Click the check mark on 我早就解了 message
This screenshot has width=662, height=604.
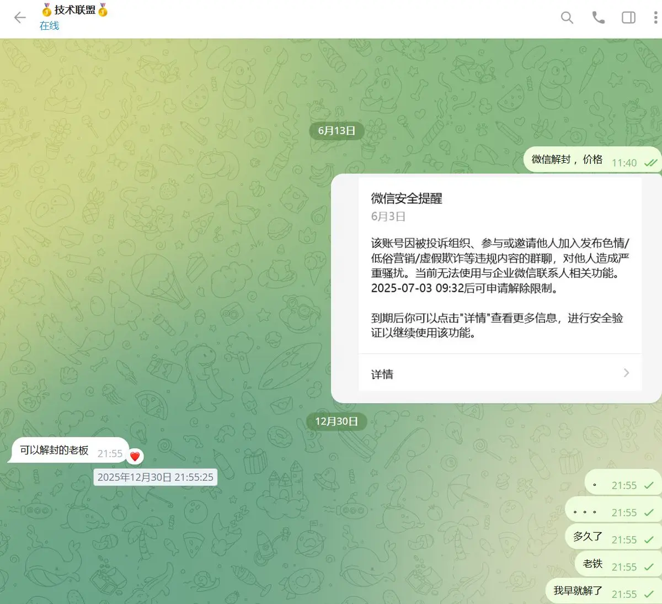(x=649, y=594)
